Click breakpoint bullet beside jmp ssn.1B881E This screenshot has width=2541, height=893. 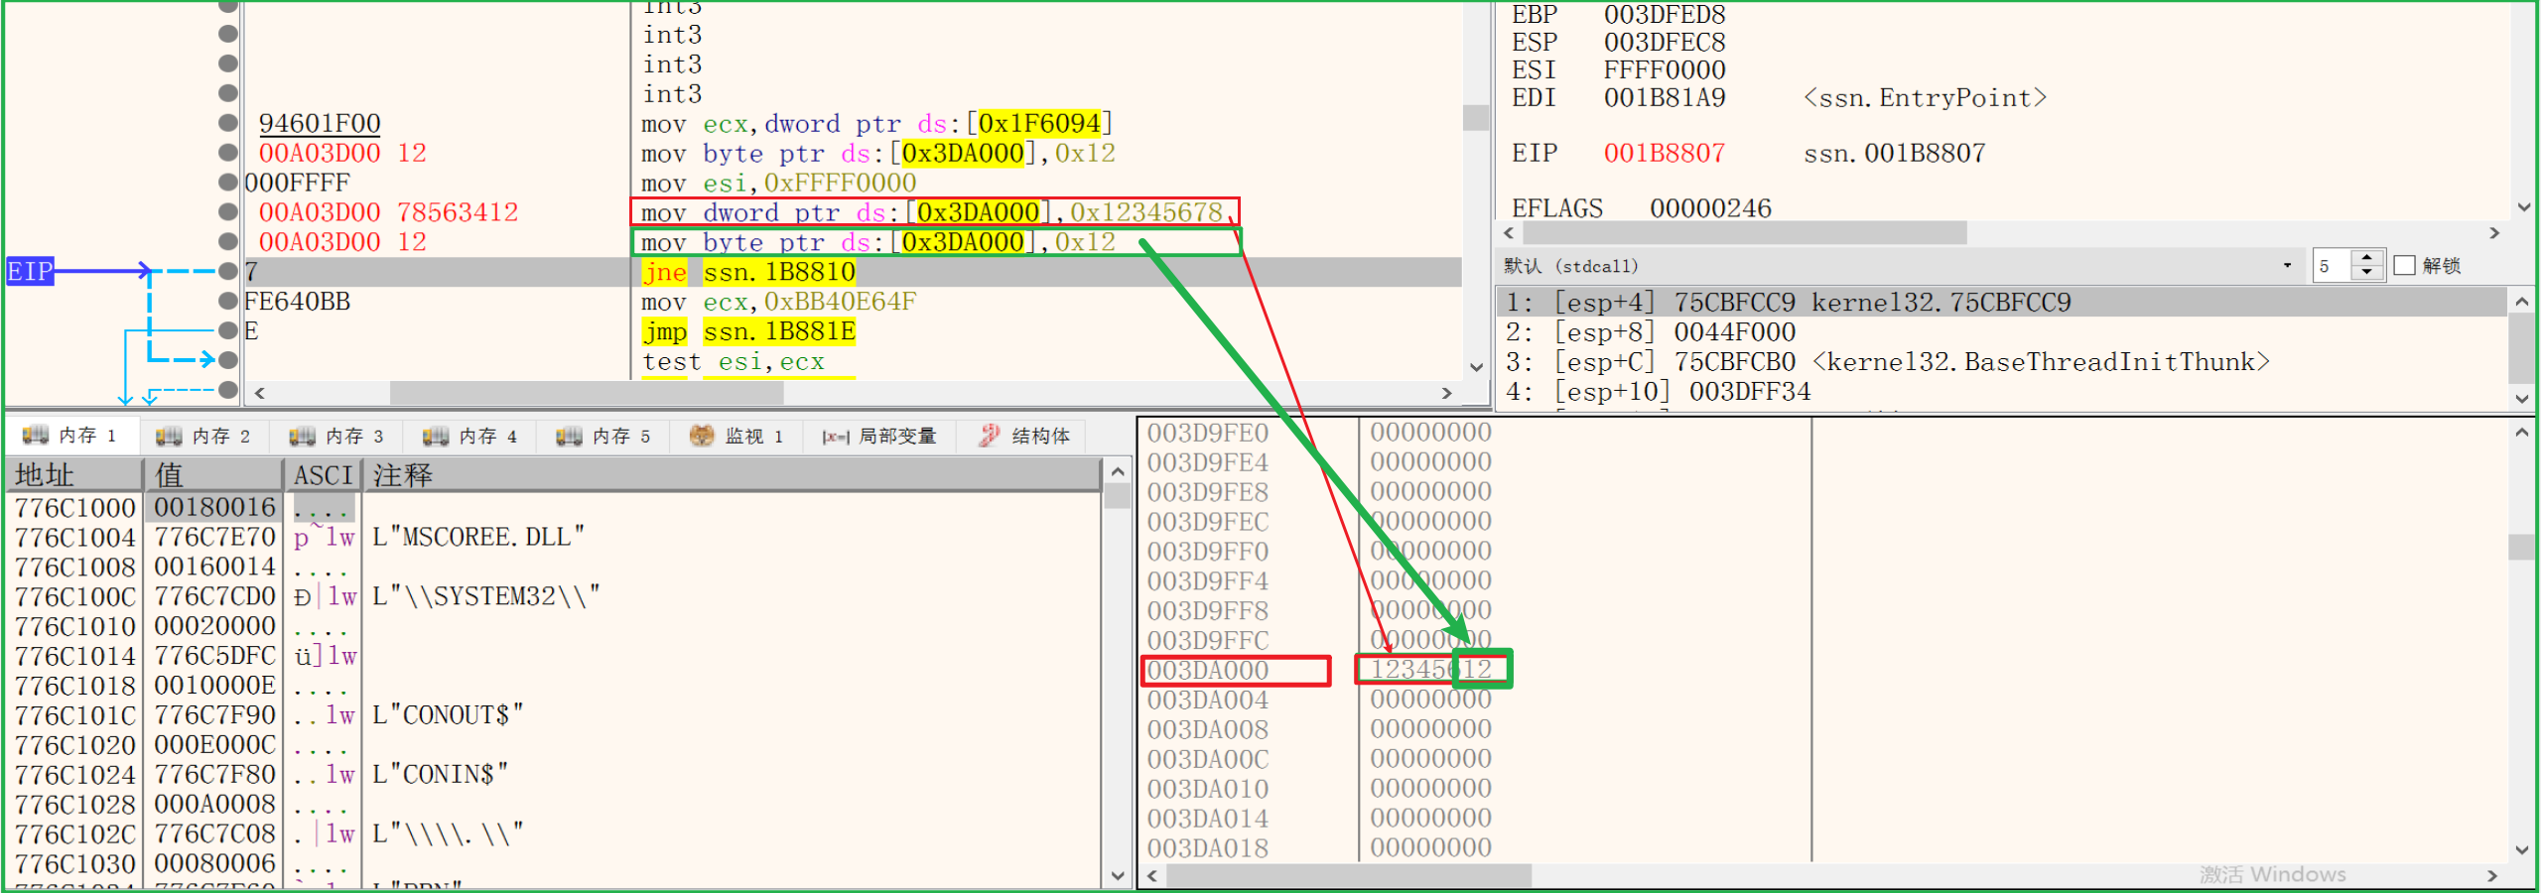tap(228, 330)
